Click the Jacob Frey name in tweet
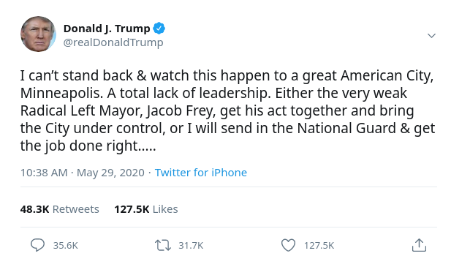The height and width of the screenshot is (267, 451). (181, 110)
